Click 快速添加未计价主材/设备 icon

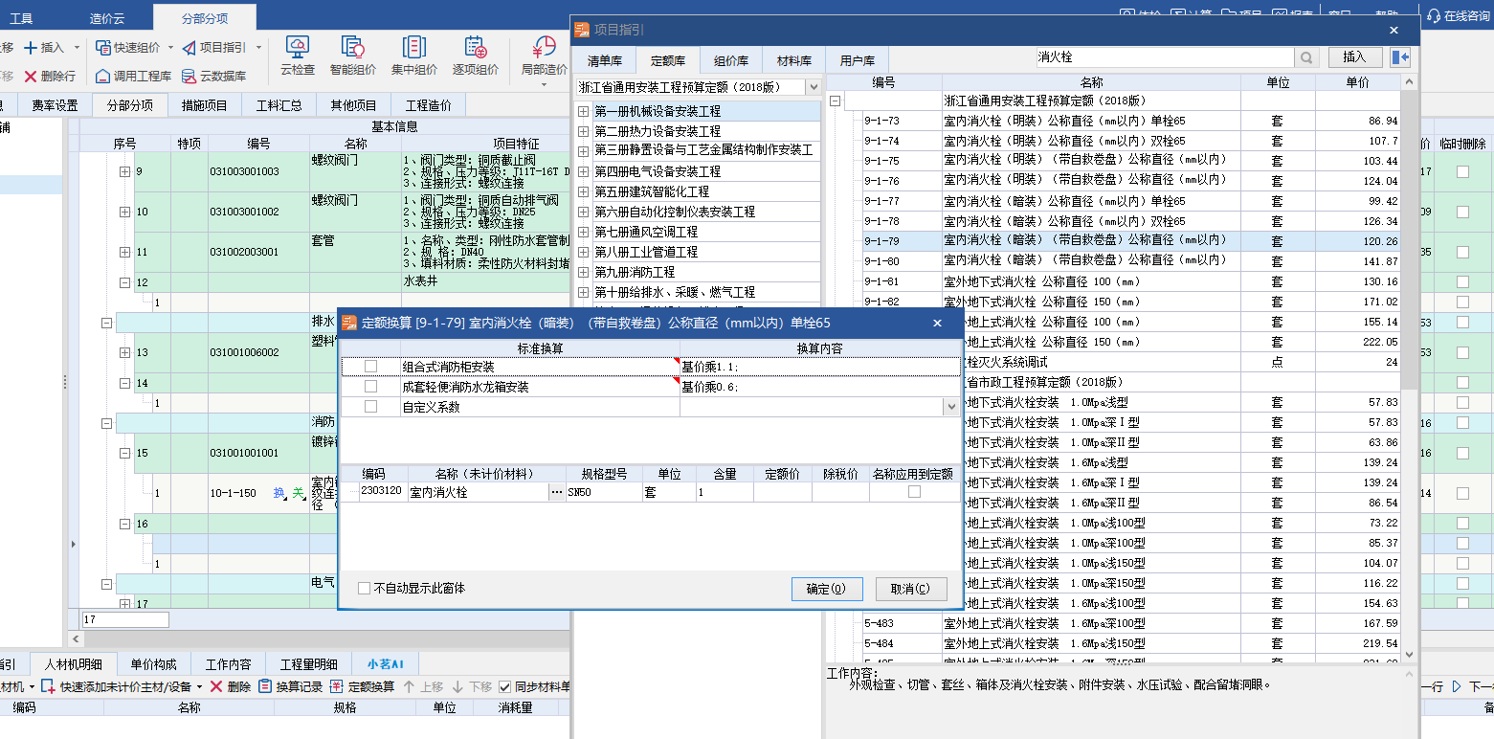point(48,686)
